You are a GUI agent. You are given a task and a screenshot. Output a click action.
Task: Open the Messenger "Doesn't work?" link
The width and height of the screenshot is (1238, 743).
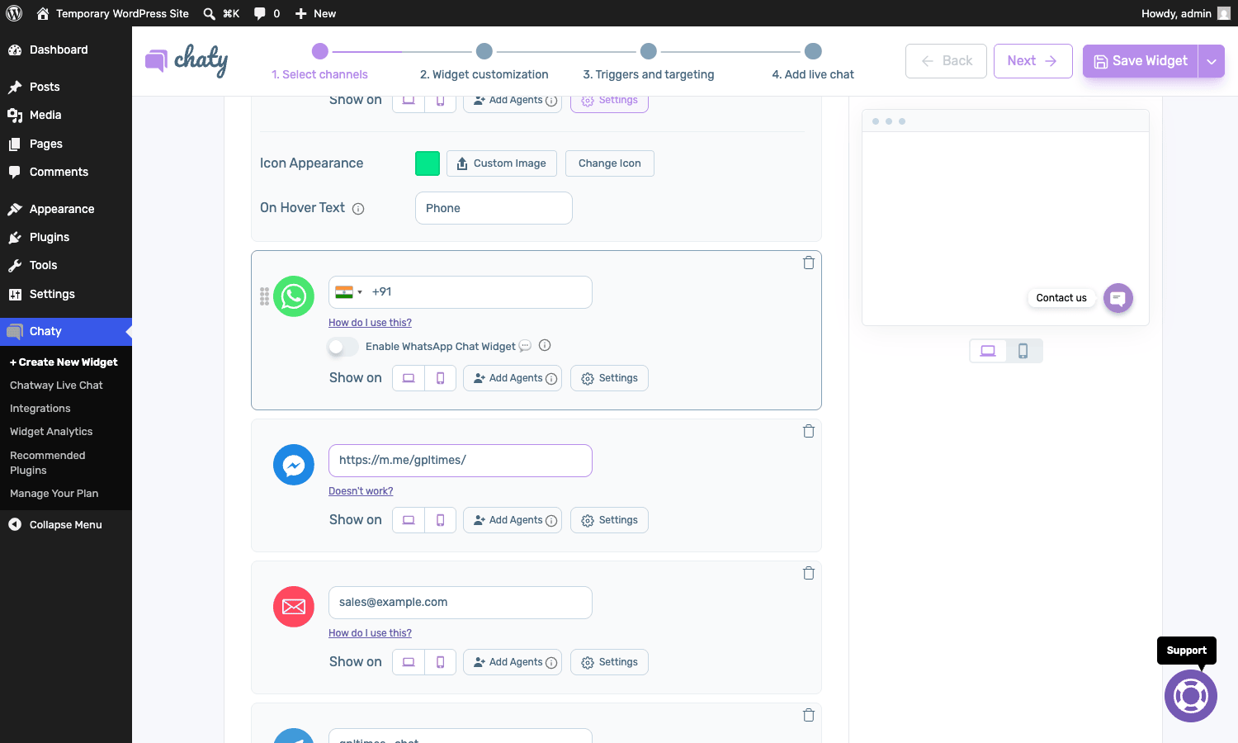coord(361,491)
